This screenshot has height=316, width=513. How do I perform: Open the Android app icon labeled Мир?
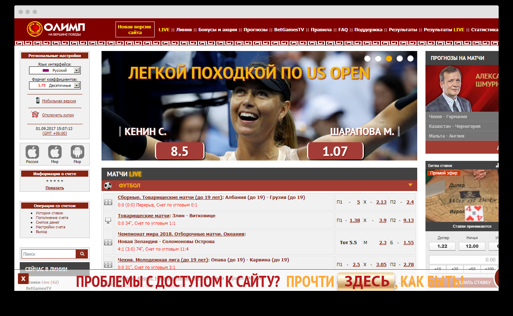click(x=77, y=152)
